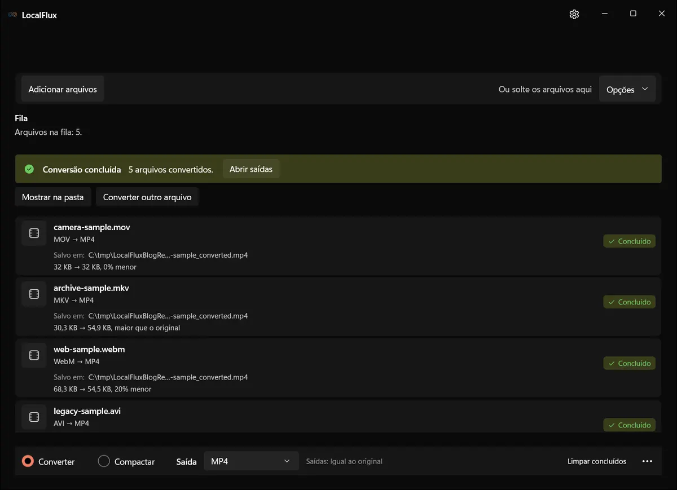Screen dimensions: 677x490
Task: Click the saved path under camera-sample.mov
Action: (168, 255)
